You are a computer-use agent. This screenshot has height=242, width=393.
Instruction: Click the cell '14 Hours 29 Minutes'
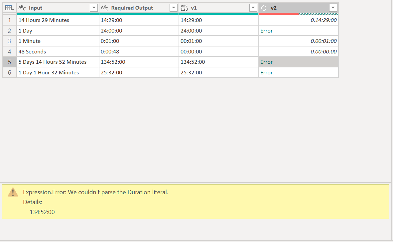pyautogui.click(x=58, y=20)
